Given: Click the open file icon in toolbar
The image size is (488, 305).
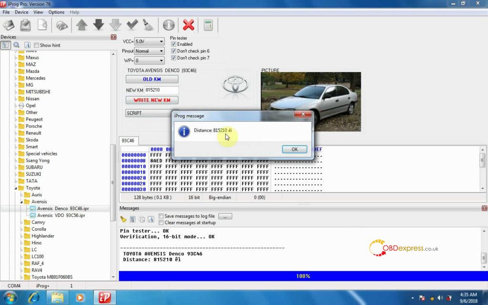Looking at the screenshot, I should pos(9,25).
